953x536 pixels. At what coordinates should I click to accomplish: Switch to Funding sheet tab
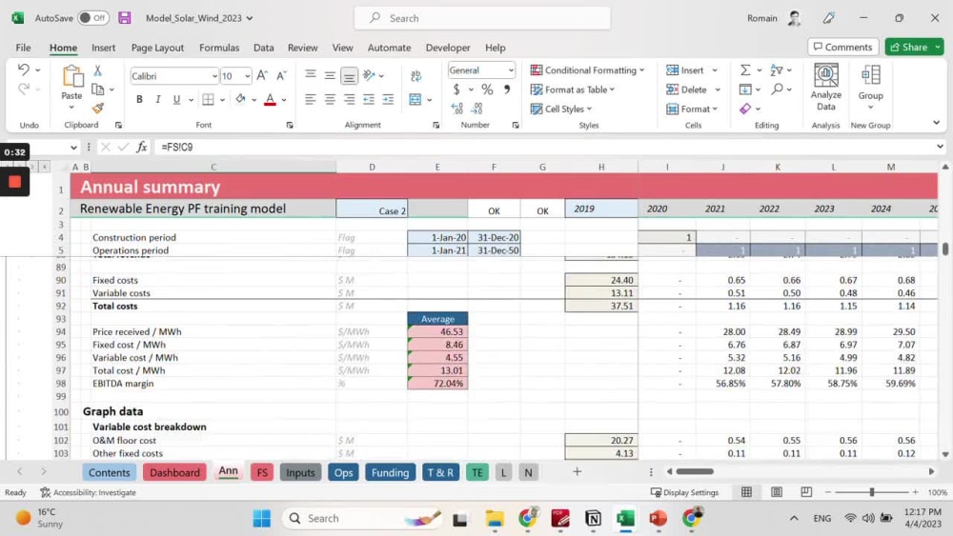[x=390, y=472]
